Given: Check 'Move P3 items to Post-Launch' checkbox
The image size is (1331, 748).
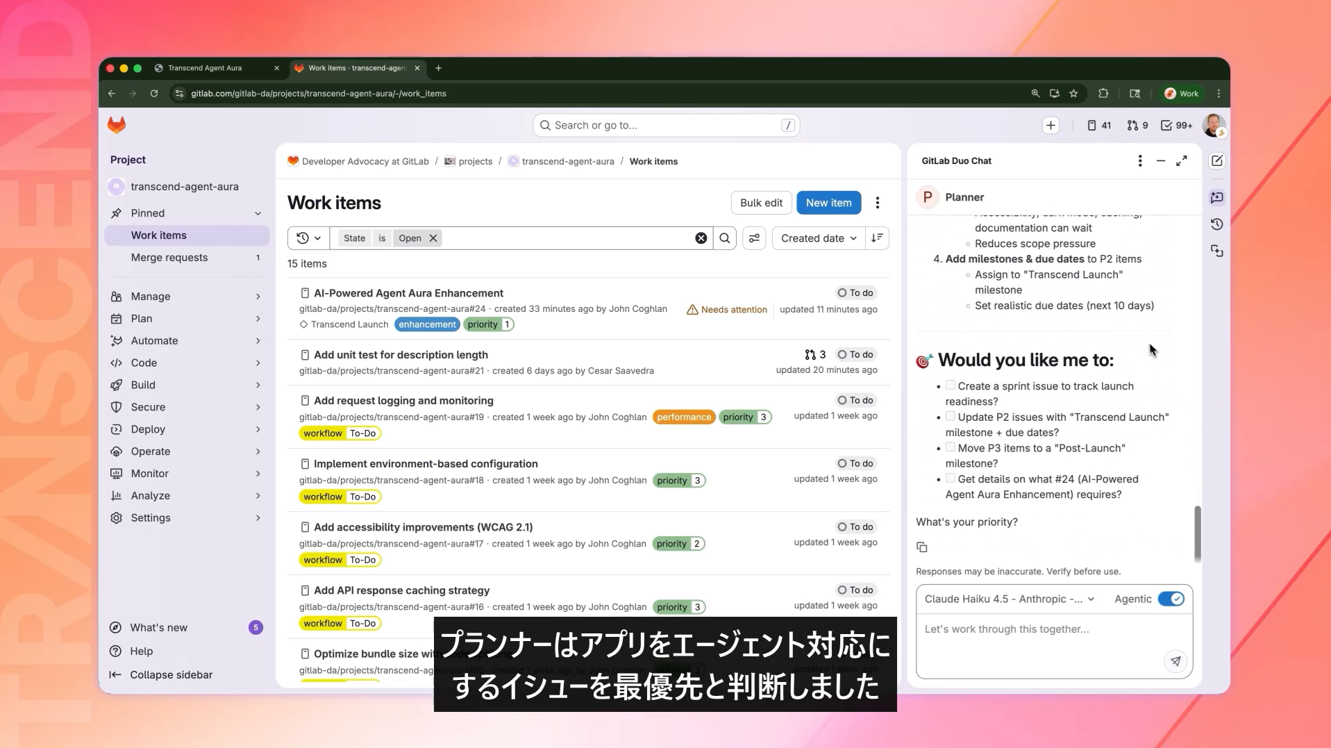Looking at the screenshot, I should click(950, 447).
